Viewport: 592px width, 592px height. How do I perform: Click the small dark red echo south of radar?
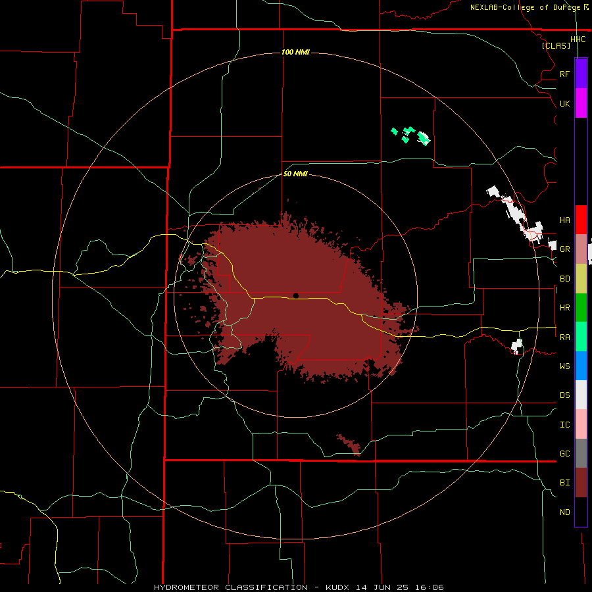349,445
